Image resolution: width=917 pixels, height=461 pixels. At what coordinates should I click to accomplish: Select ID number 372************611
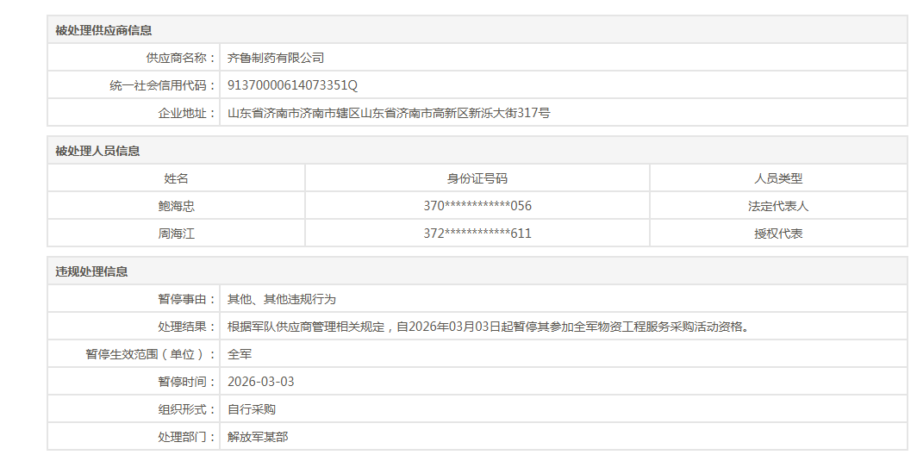[x=477, y=234]
